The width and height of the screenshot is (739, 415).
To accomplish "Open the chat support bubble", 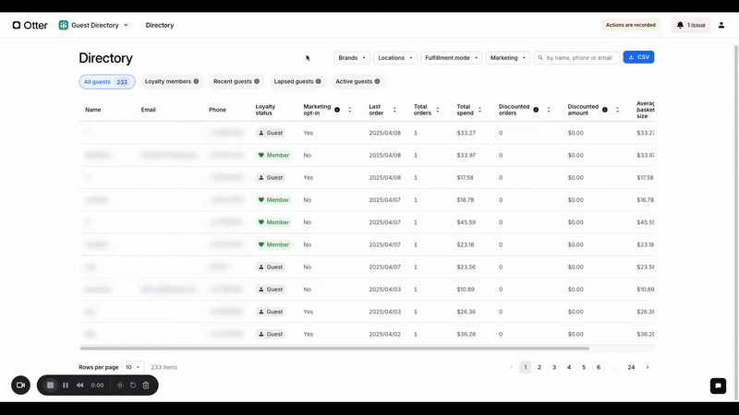I will pos(718,385).
